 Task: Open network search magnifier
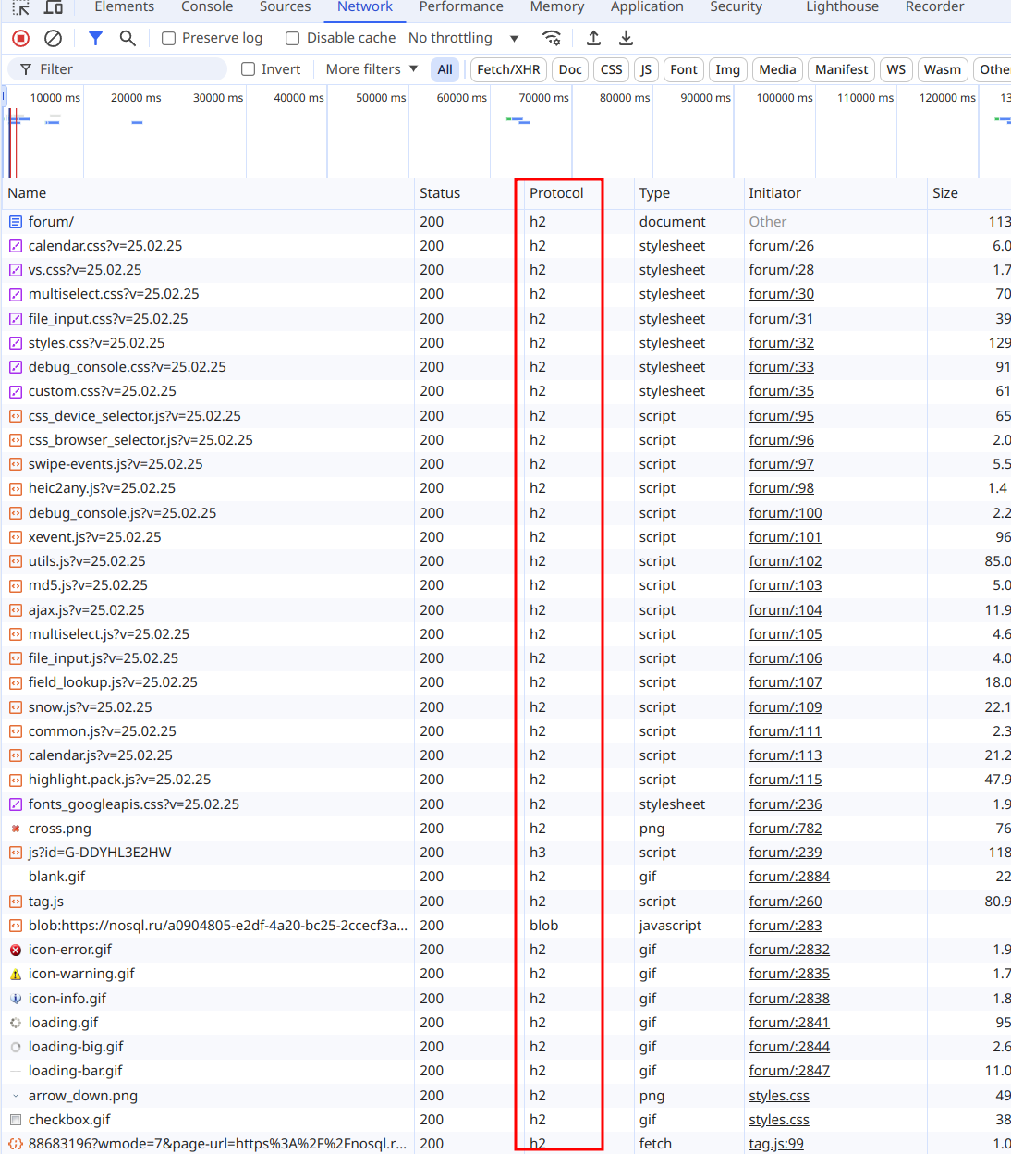pos(128,38)
